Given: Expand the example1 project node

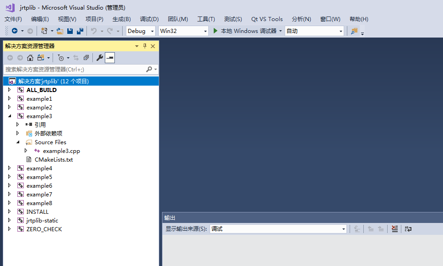Looking at the screenshot, I should (x=9, y=98).
